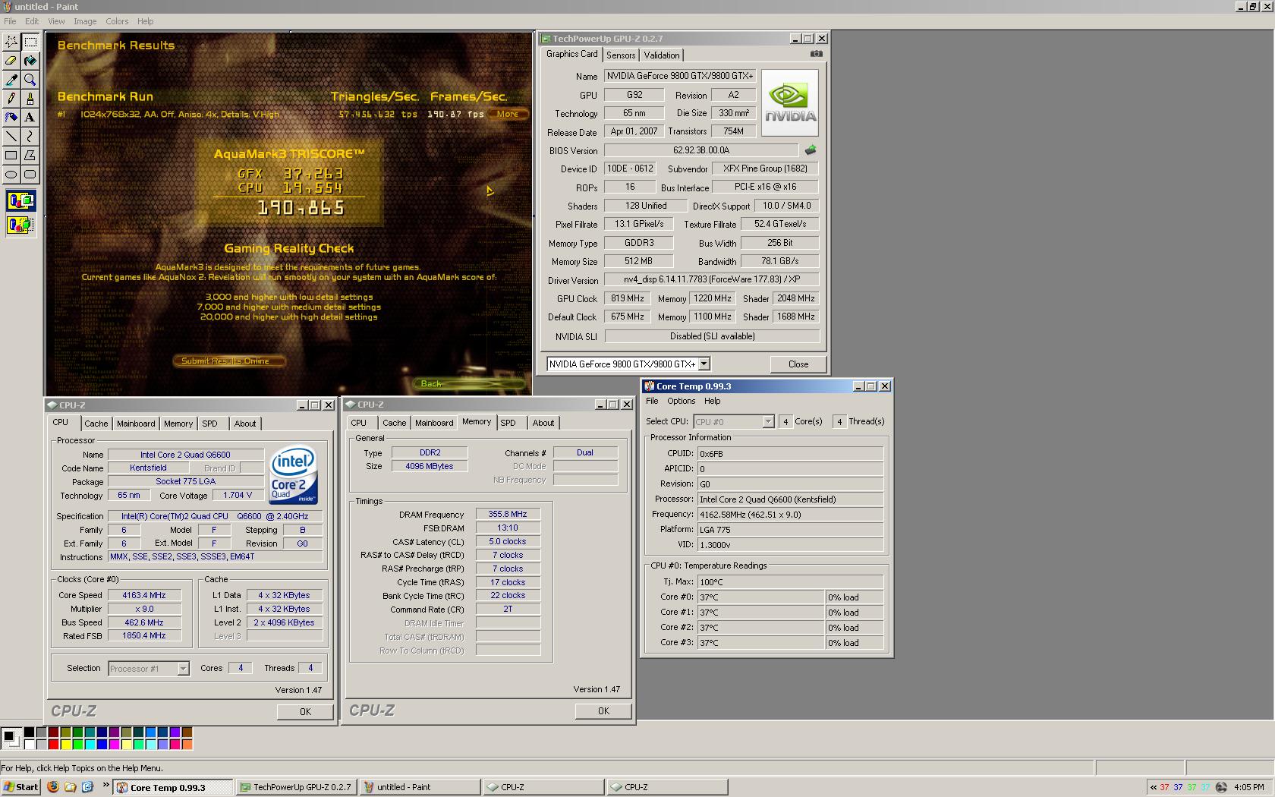The image size is (1275, 797).
Task: Click the Close button in GPU-Z
Action: click(798, 364)
